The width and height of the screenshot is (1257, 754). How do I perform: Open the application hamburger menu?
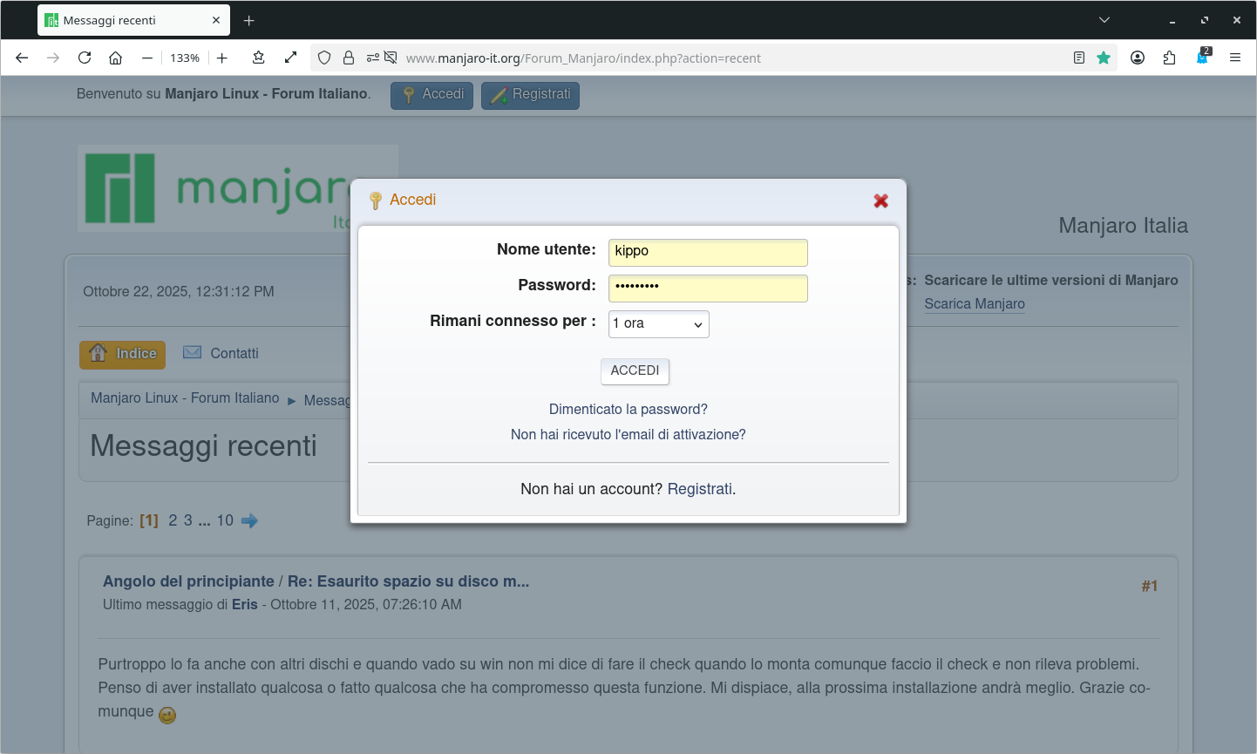(x=1235, y=58)
